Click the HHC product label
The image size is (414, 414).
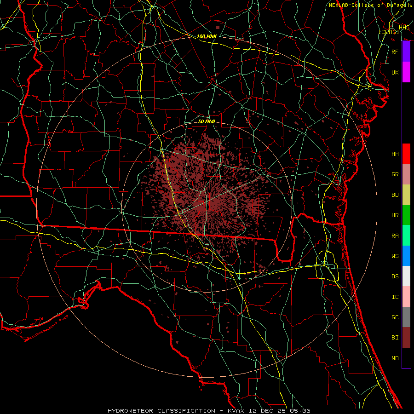pyautogui.click(x=404, y=28)
